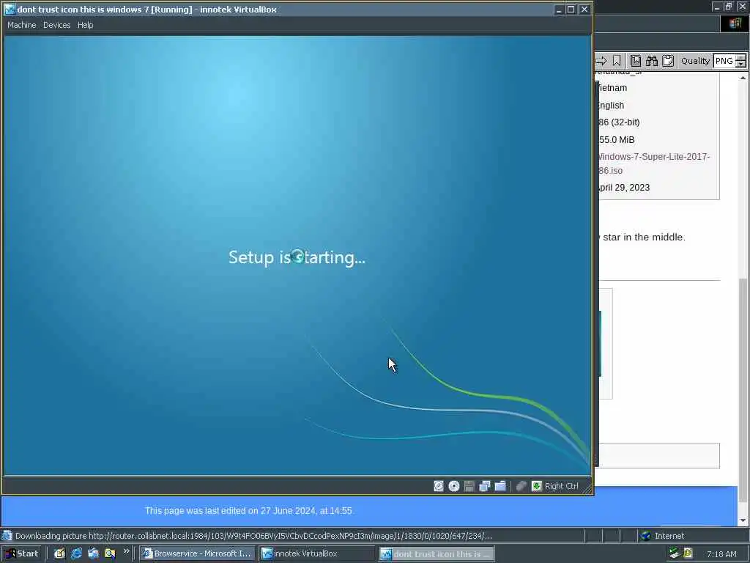The width and height of the screenshot is (750, 563).
Task: Open the Quality PNG dropdown
Action: pos(729,61)
